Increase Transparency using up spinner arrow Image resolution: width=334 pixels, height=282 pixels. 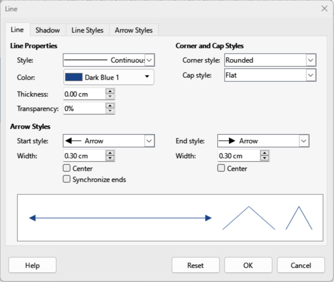(x=110, y=105)
